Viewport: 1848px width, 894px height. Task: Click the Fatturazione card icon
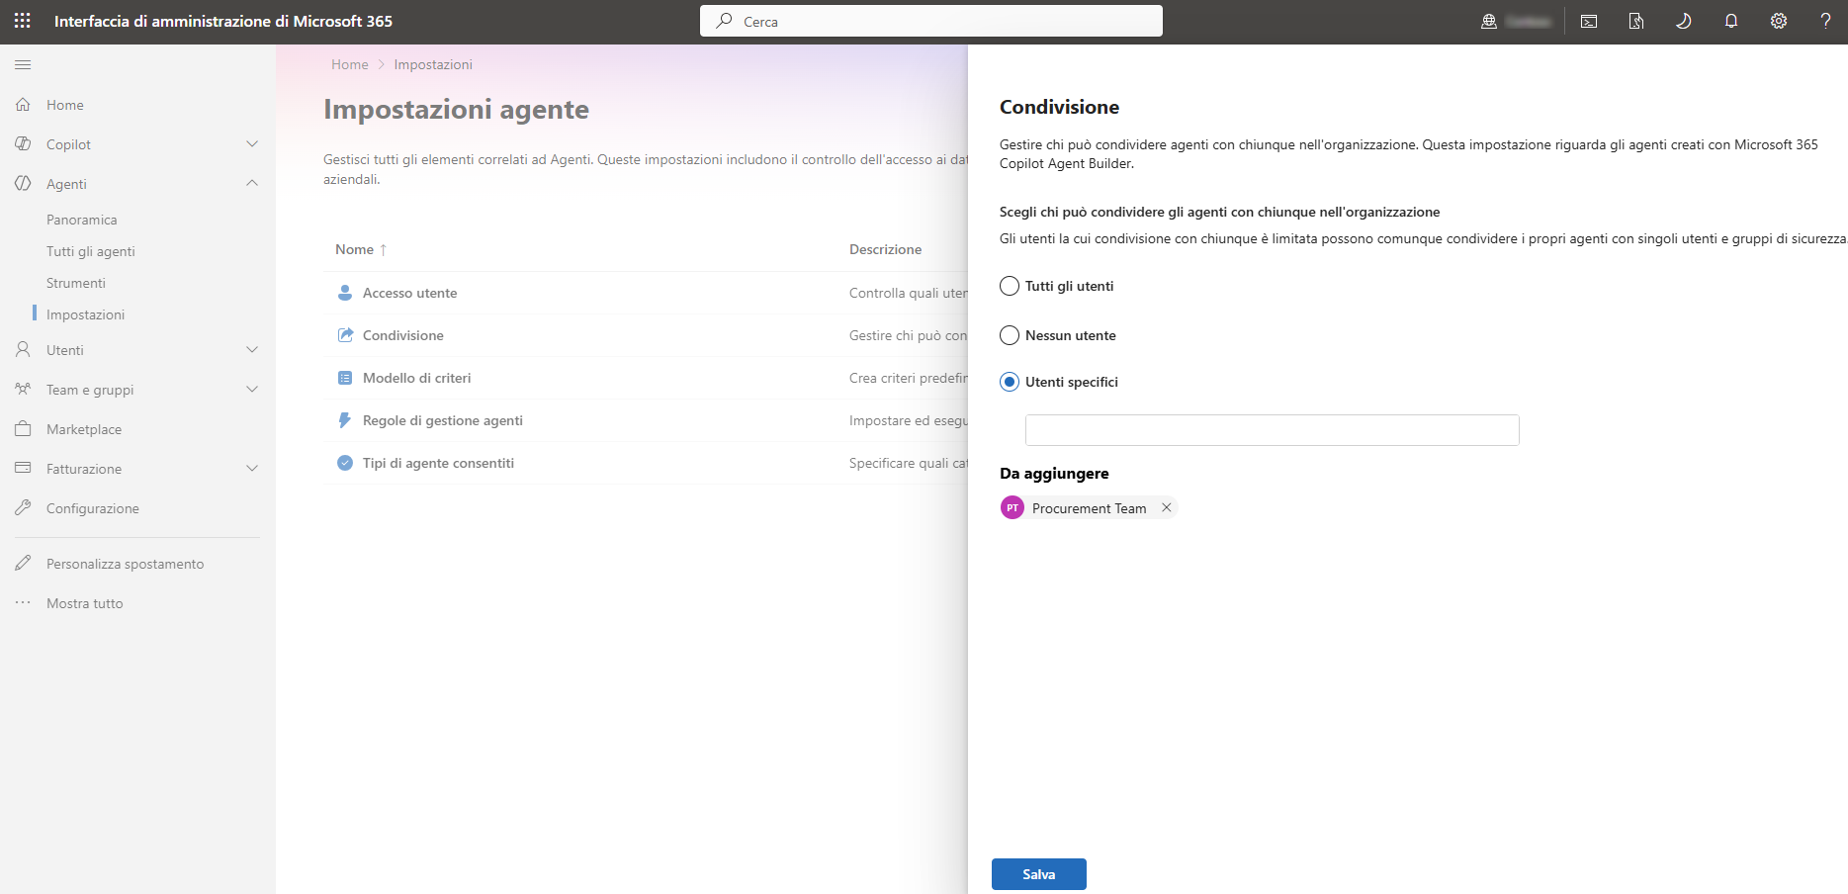(x=23, y=468)
